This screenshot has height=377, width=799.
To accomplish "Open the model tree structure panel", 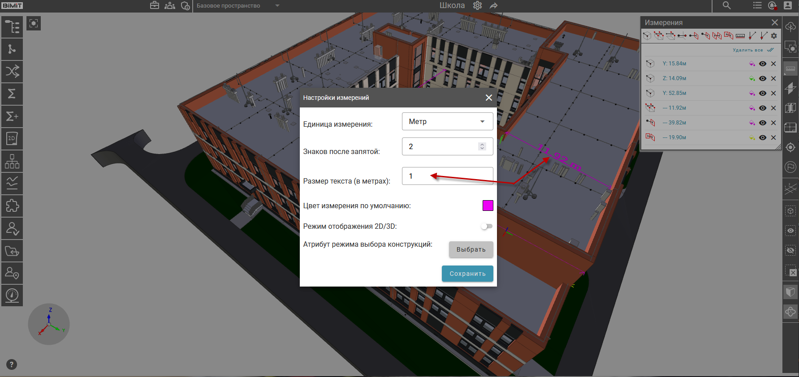I will click(x=12, y=27).
